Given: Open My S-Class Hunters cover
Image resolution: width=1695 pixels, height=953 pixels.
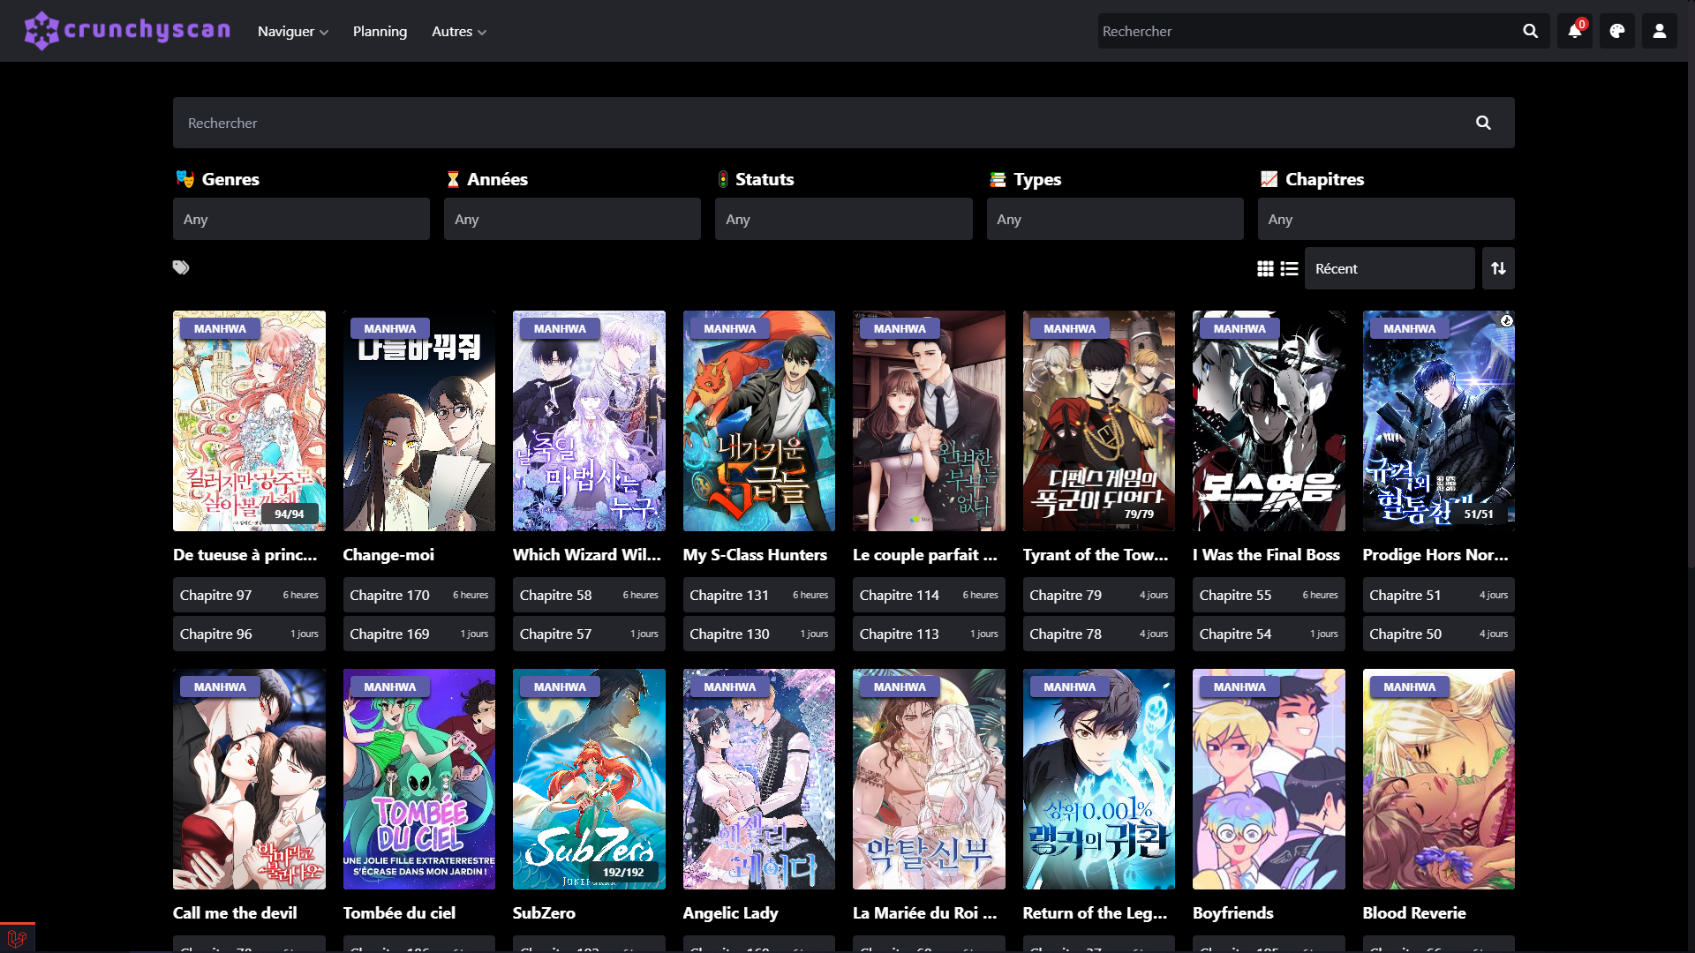Looking at the screenshot, I should tap(759, 421).
